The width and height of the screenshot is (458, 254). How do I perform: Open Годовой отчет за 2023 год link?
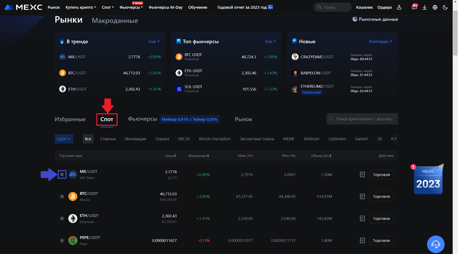[245, 7]
